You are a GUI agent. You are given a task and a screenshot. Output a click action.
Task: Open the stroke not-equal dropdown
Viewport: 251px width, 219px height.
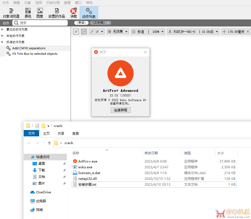[97, 31]
